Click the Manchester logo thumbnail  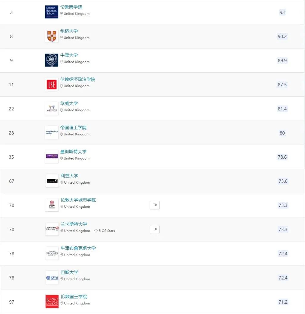tap(52, 157)
